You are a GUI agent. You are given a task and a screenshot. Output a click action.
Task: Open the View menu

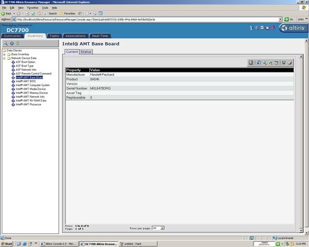point(21,8)
